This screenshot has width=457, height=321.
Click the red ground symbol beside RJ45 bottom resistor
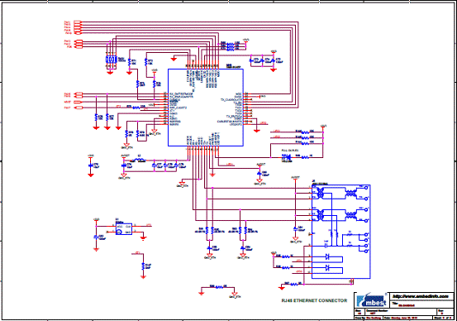281,288
